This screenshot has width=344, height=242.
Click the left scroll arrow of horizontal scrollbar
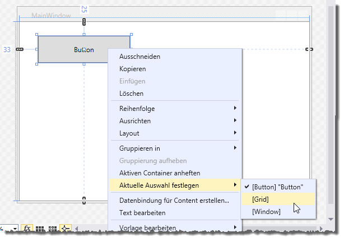click(x=76, y=229)
